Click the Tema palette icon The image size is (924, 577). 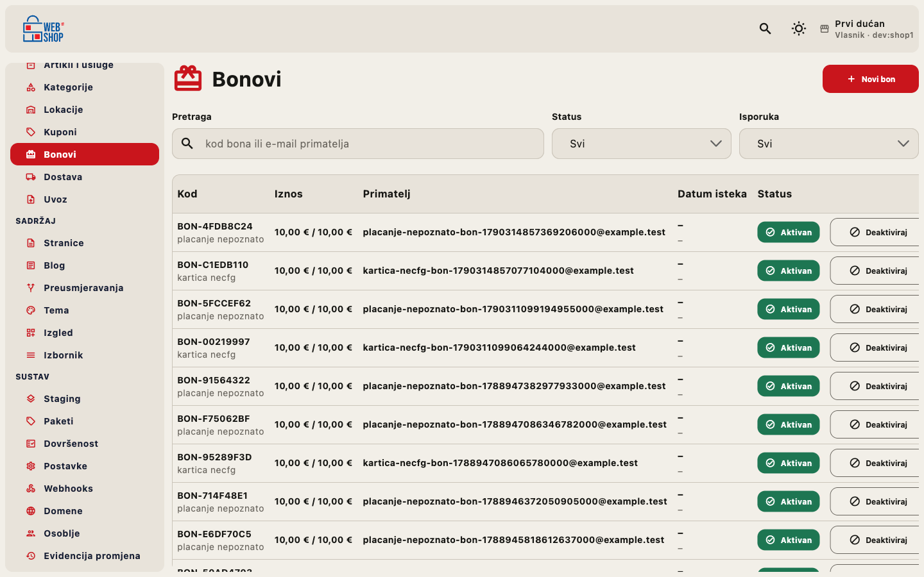coord(31,310)
